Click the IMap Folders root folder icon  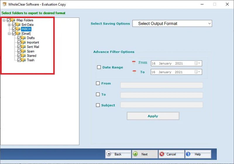pyautogui.click(x=13, y=20)
